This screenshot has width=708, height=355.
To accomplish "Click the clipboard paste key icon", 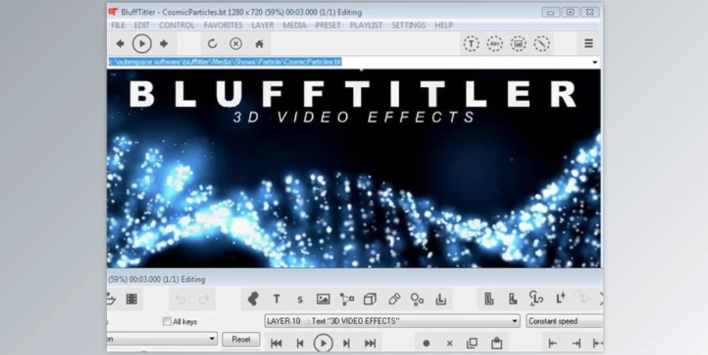I will click(x=496, y=343).
